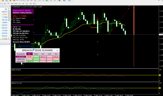Select GBPUSD symbol in scanner

(x=21, y=59)
